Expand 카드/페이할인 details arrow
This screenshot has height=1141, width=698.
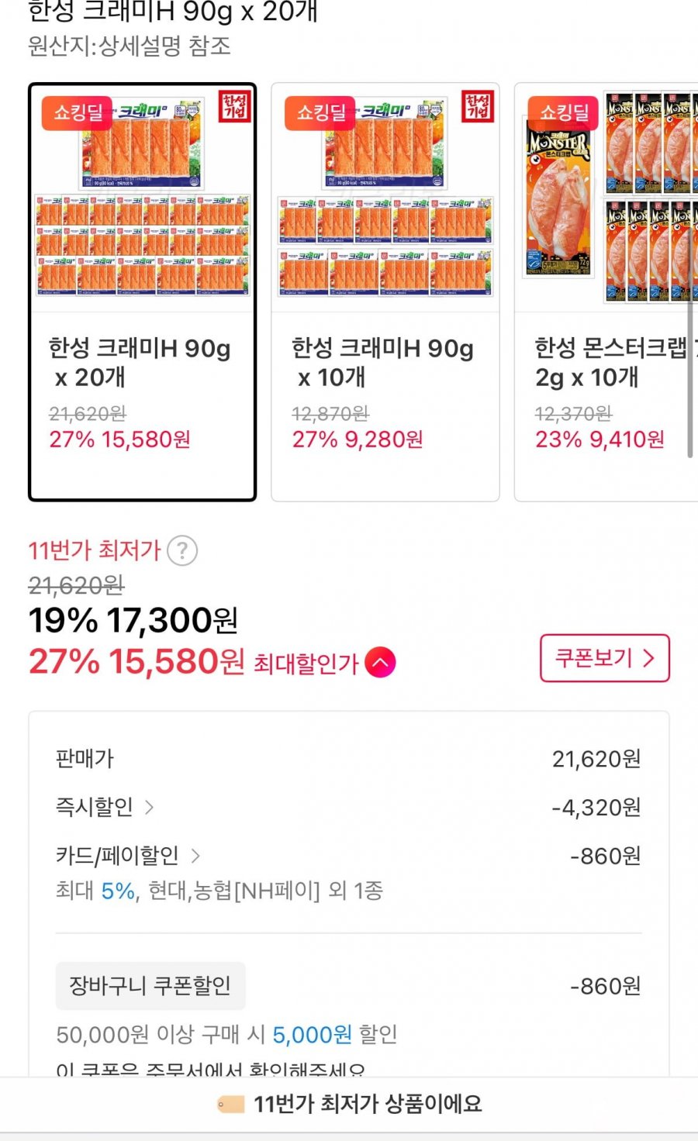(195, 856)
